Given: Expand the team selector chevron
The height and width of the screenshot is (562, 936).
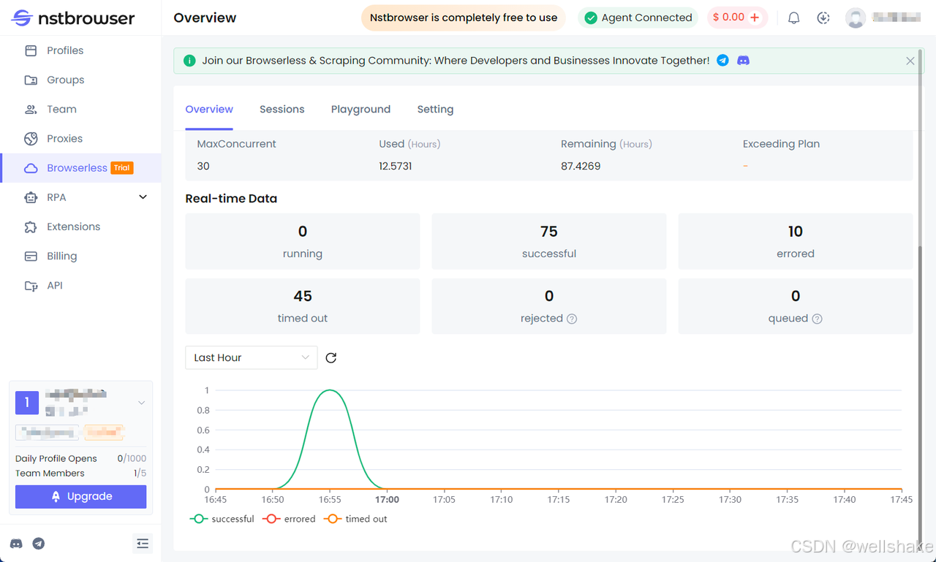Looking at the screenshot, I should (x=142, y=403).
